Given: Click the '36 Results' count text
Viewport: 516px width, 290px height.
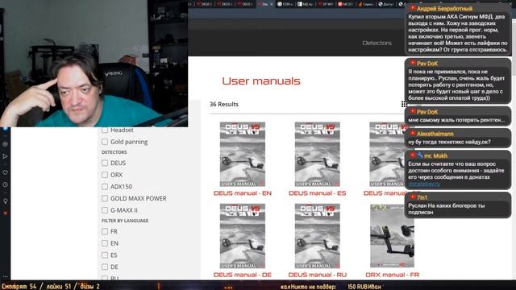Looking at the screenshot, I should pos(224,104).
